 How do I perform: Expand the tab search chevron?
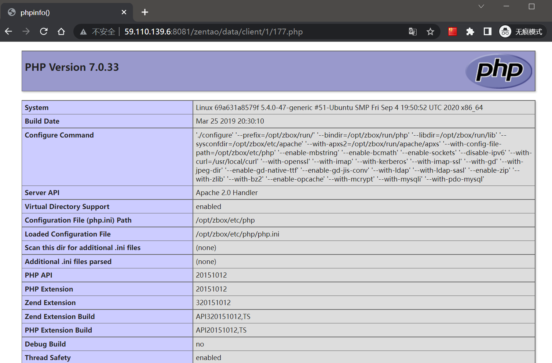coord(481,7)
